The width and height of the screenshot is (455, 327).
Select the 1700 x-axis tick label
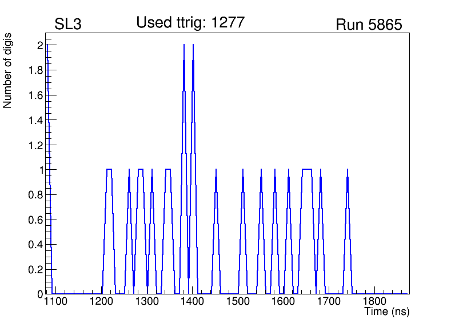(329, 302)
